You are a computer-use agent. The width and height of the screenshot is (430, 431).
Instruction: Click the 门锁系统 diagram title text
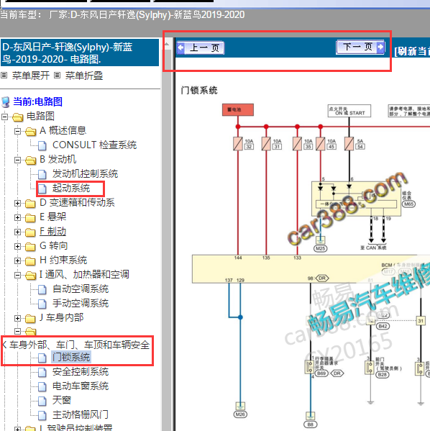pos(199,90)
